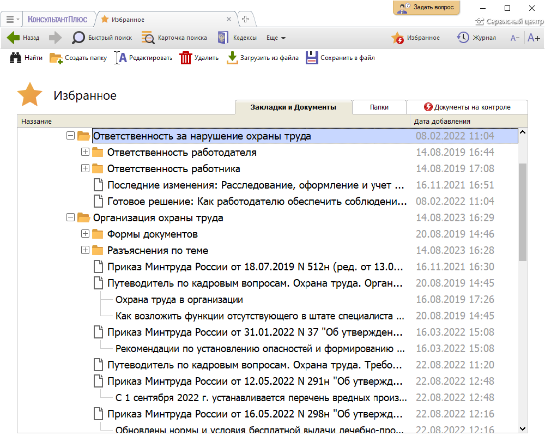Click date 22.08.2022 11:20 cell

(x=455, y=365)
